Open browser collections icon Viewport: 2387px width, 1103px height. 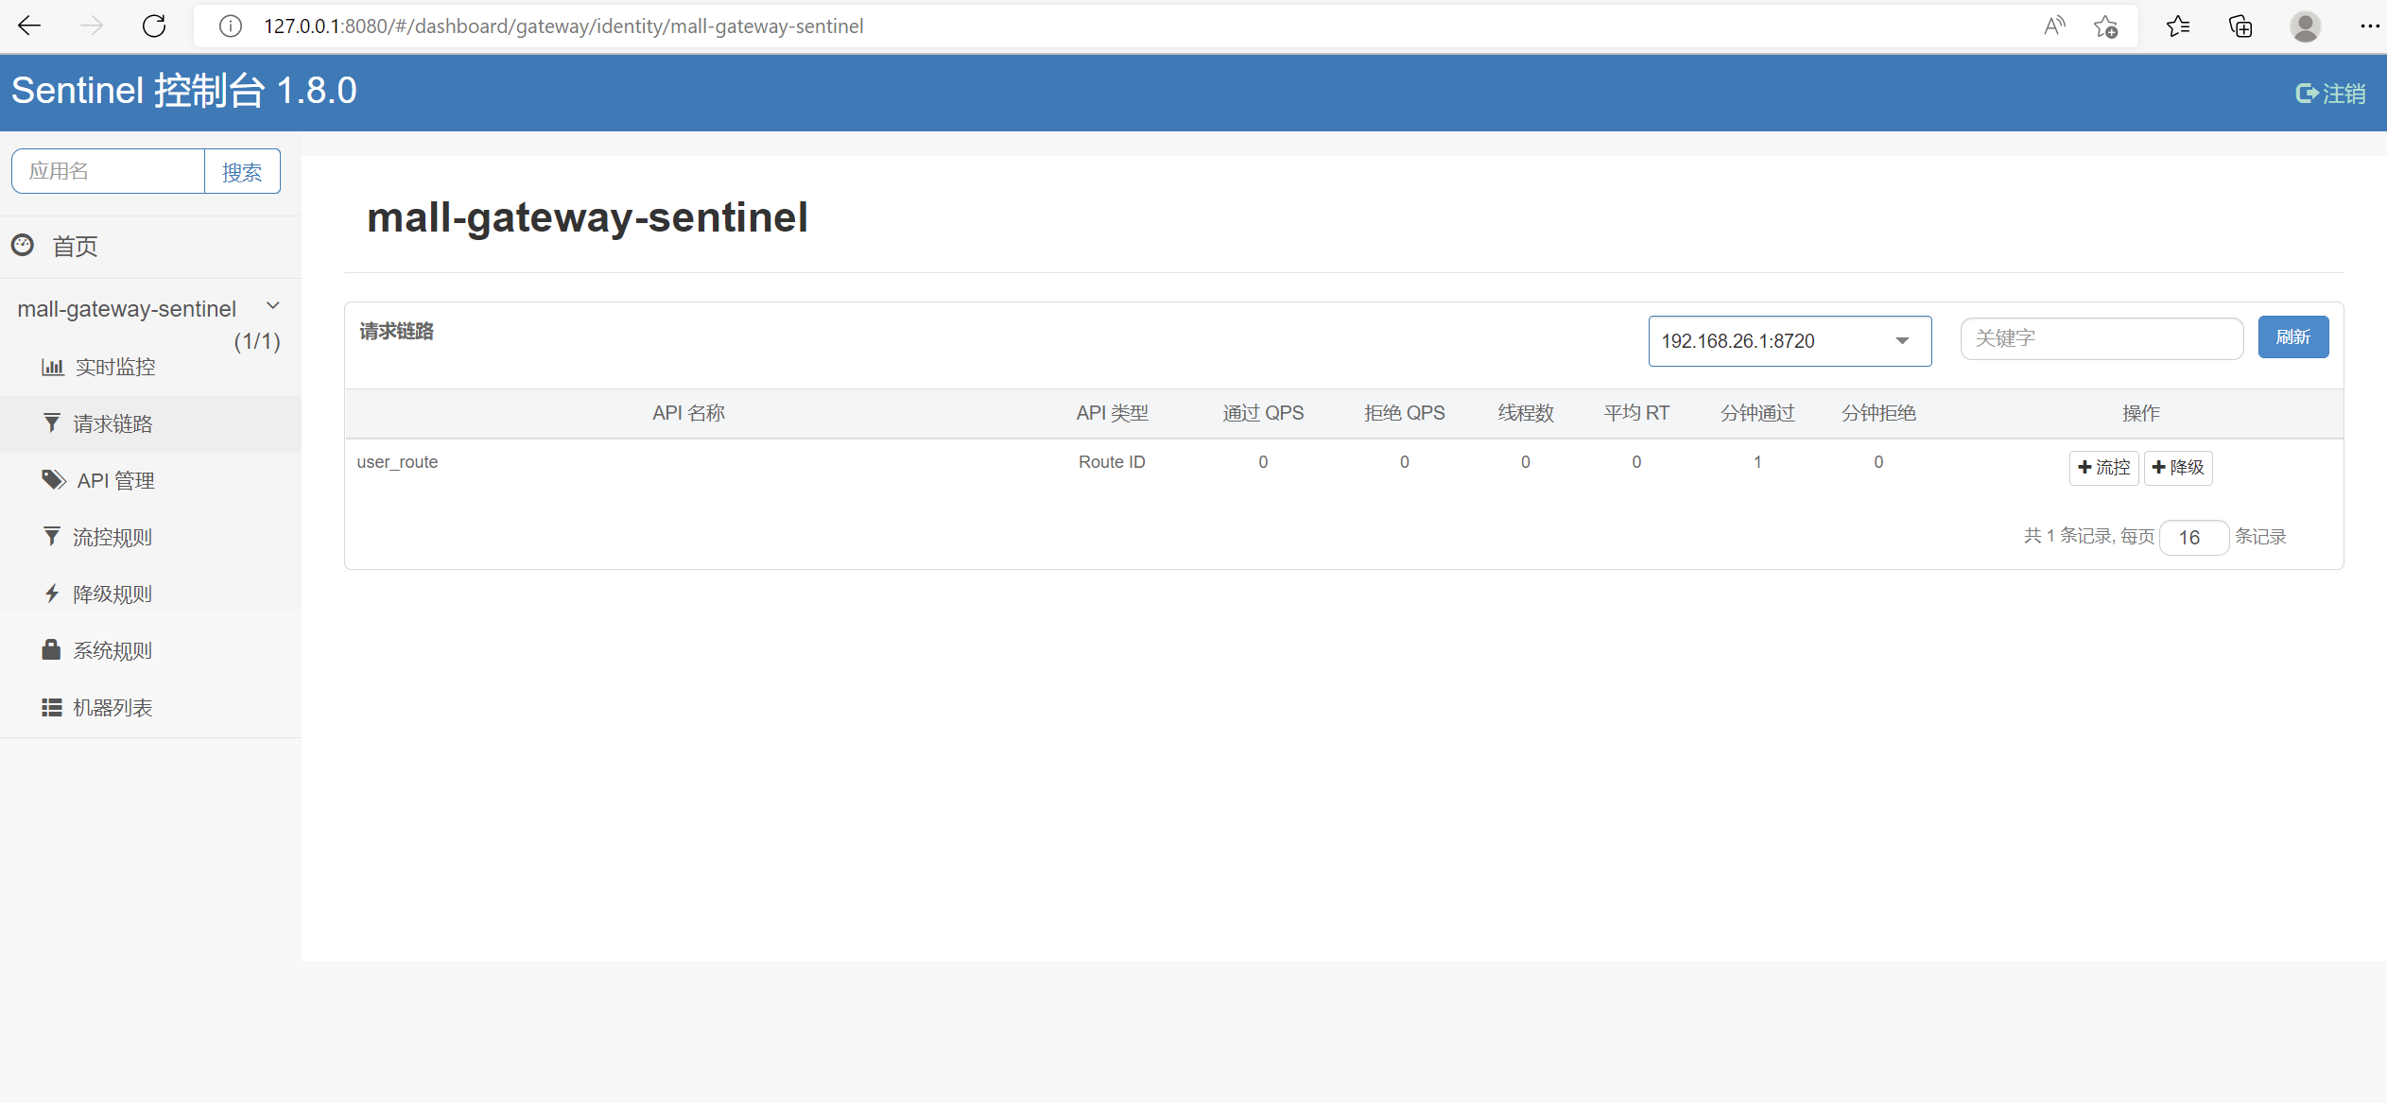point(2240,26)
